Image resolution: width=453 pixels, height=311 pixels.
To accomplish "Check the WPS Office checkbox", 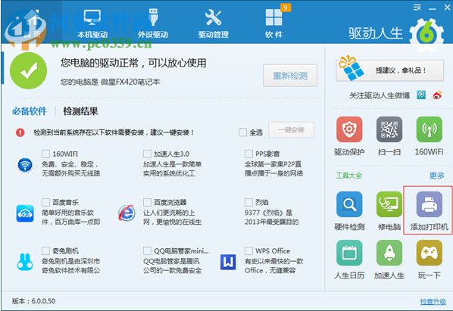I will point(248,250).
